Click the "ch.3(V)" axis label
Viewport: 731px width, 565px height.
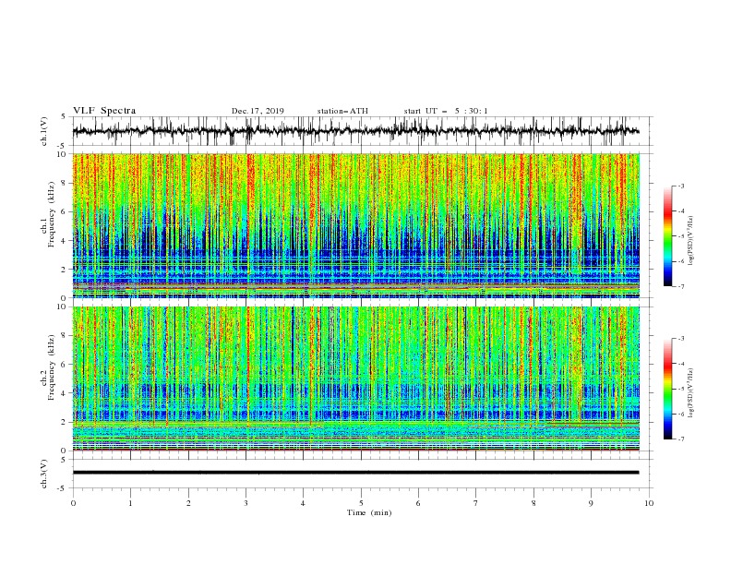(44, 474)
